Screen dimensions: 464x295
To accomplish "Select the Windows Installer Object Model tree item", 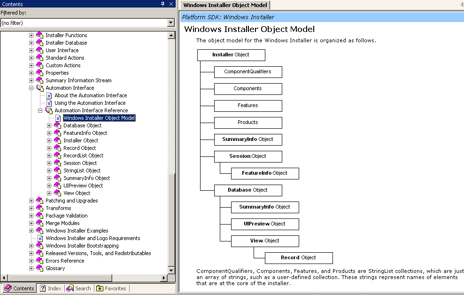I will pos(99,118).
